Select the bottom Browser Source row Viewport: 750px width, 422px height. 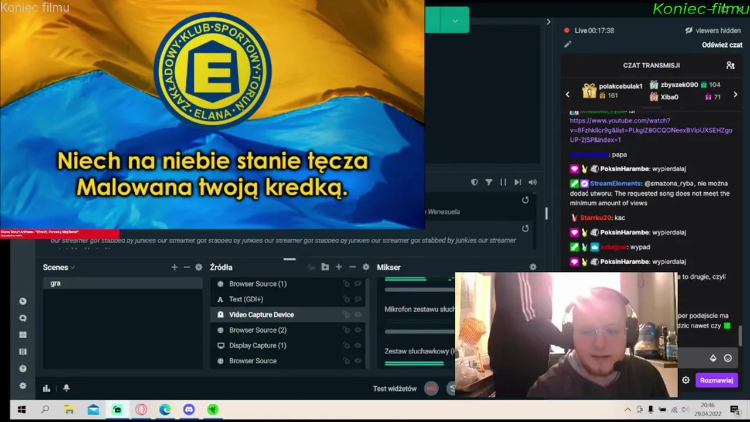(288, 361)
